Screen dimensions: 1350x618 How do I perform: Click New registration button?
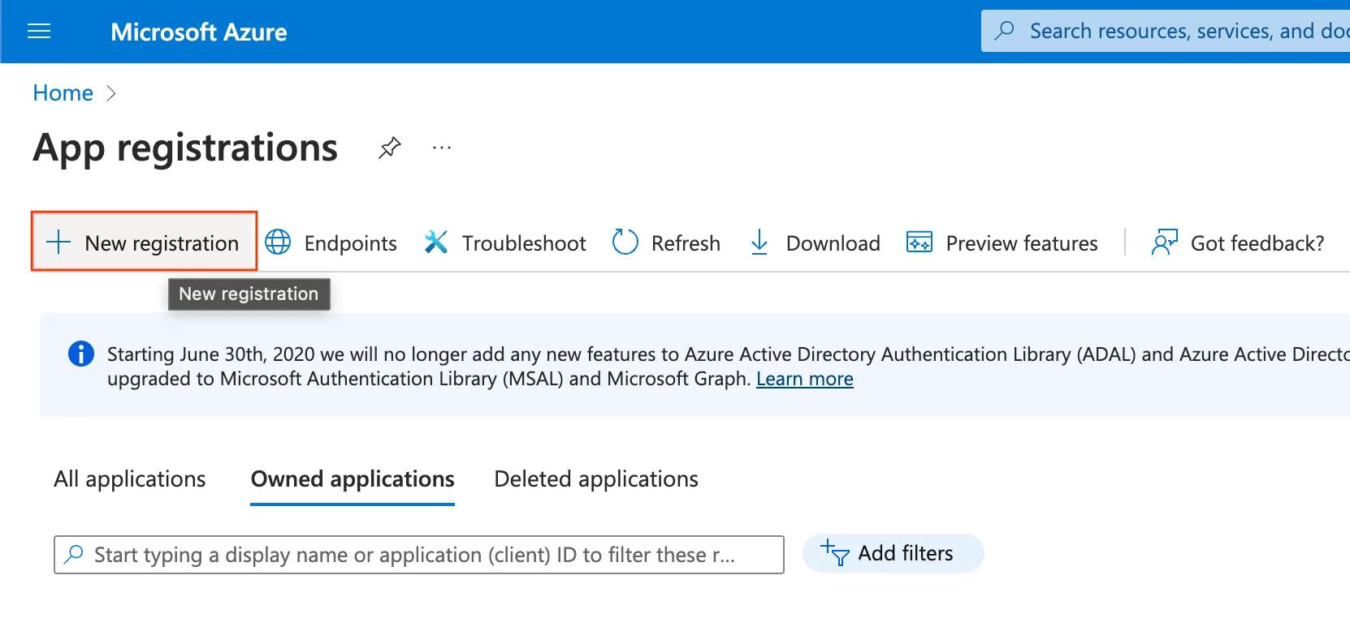(x=144, y=242)
